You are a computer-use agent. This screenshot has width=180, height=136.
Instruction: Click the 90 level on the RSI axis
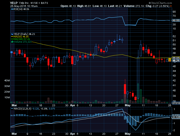(x=174, y=12)
